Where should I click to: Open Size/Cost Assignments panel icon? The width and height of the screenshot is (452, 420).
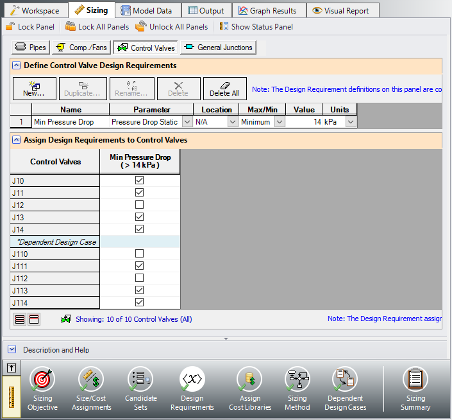(91, 380)
